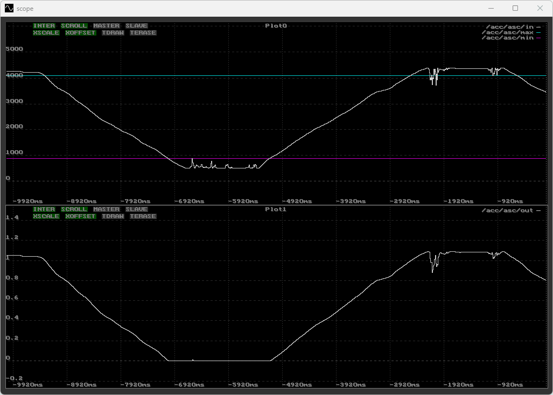Toggle SCROLL in Plot0

(74, 26)
